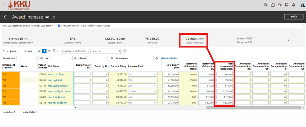Open the วิว view menu
Viewport: 306px width, 127px height.
coord(5,51)
